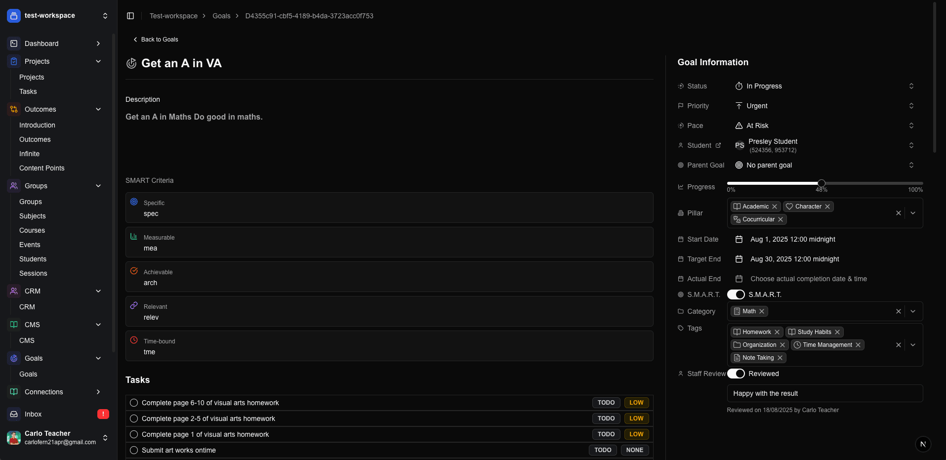The width and height of the screenshot is (946, 460).
Task: Click the Goals breadcrumb link
Action: coord(221,16)
